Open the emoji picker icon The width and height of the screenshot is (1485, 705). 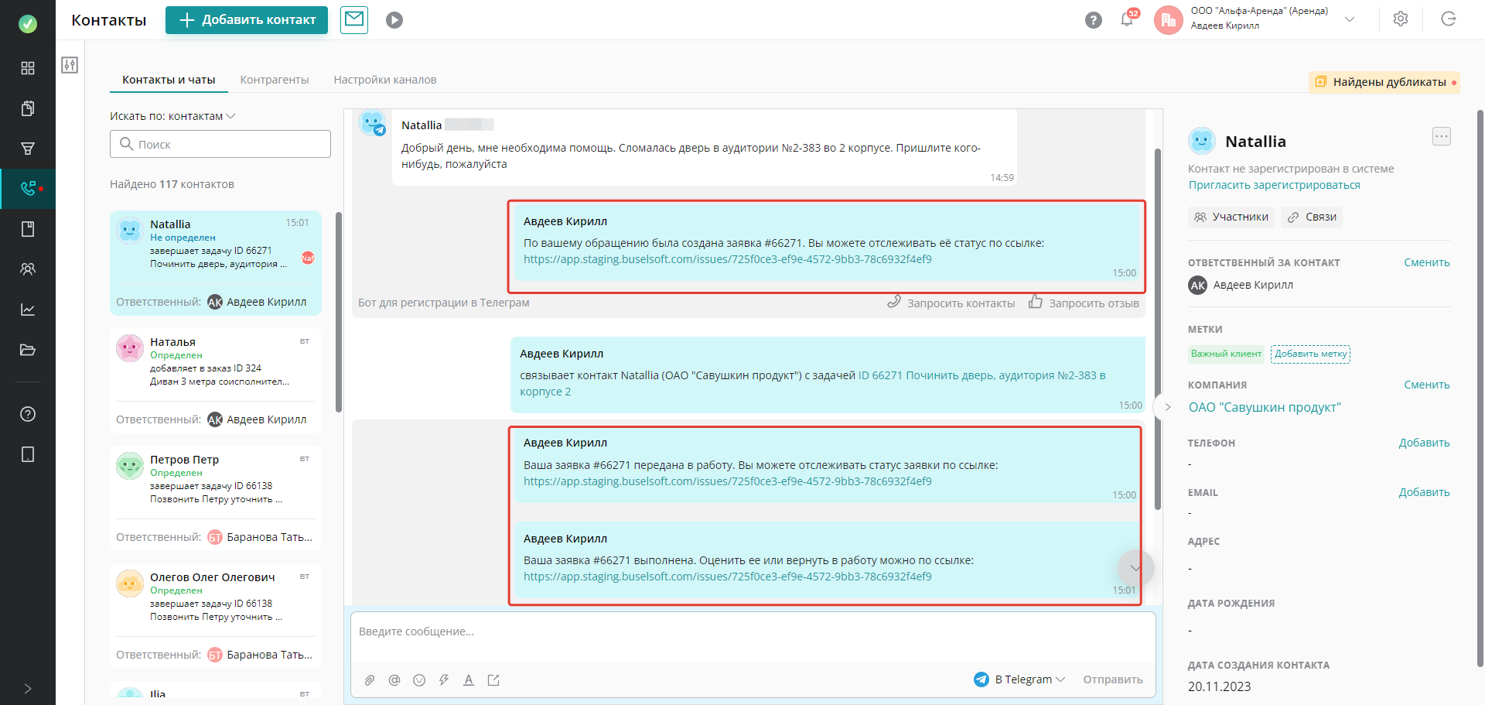click(x=419, y=680)
